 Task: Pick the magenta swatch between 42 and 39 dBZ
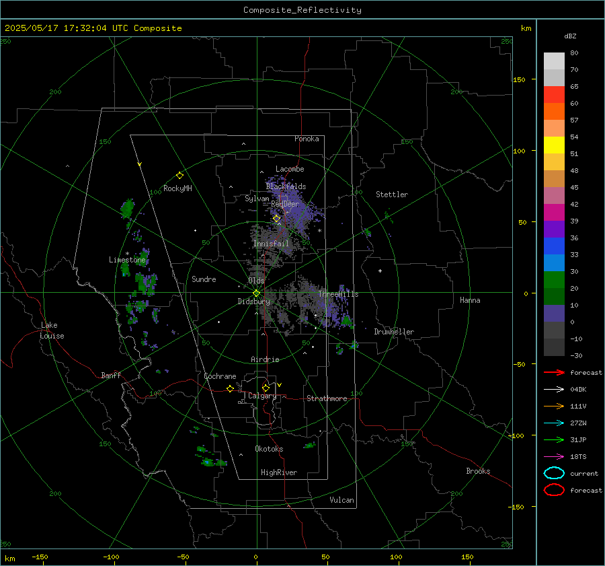coord(554,213)
